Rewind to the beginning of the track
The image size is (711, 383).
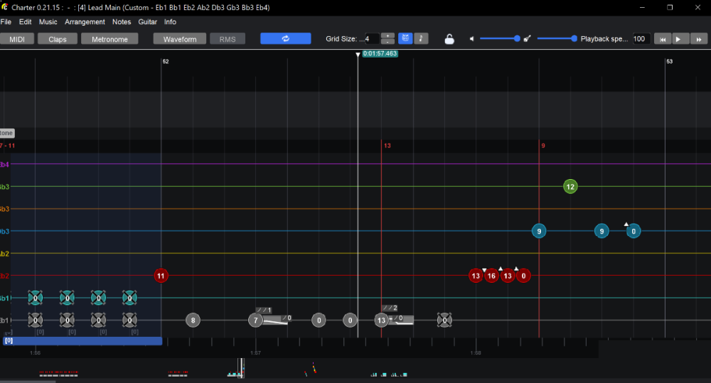pos(663,39)
